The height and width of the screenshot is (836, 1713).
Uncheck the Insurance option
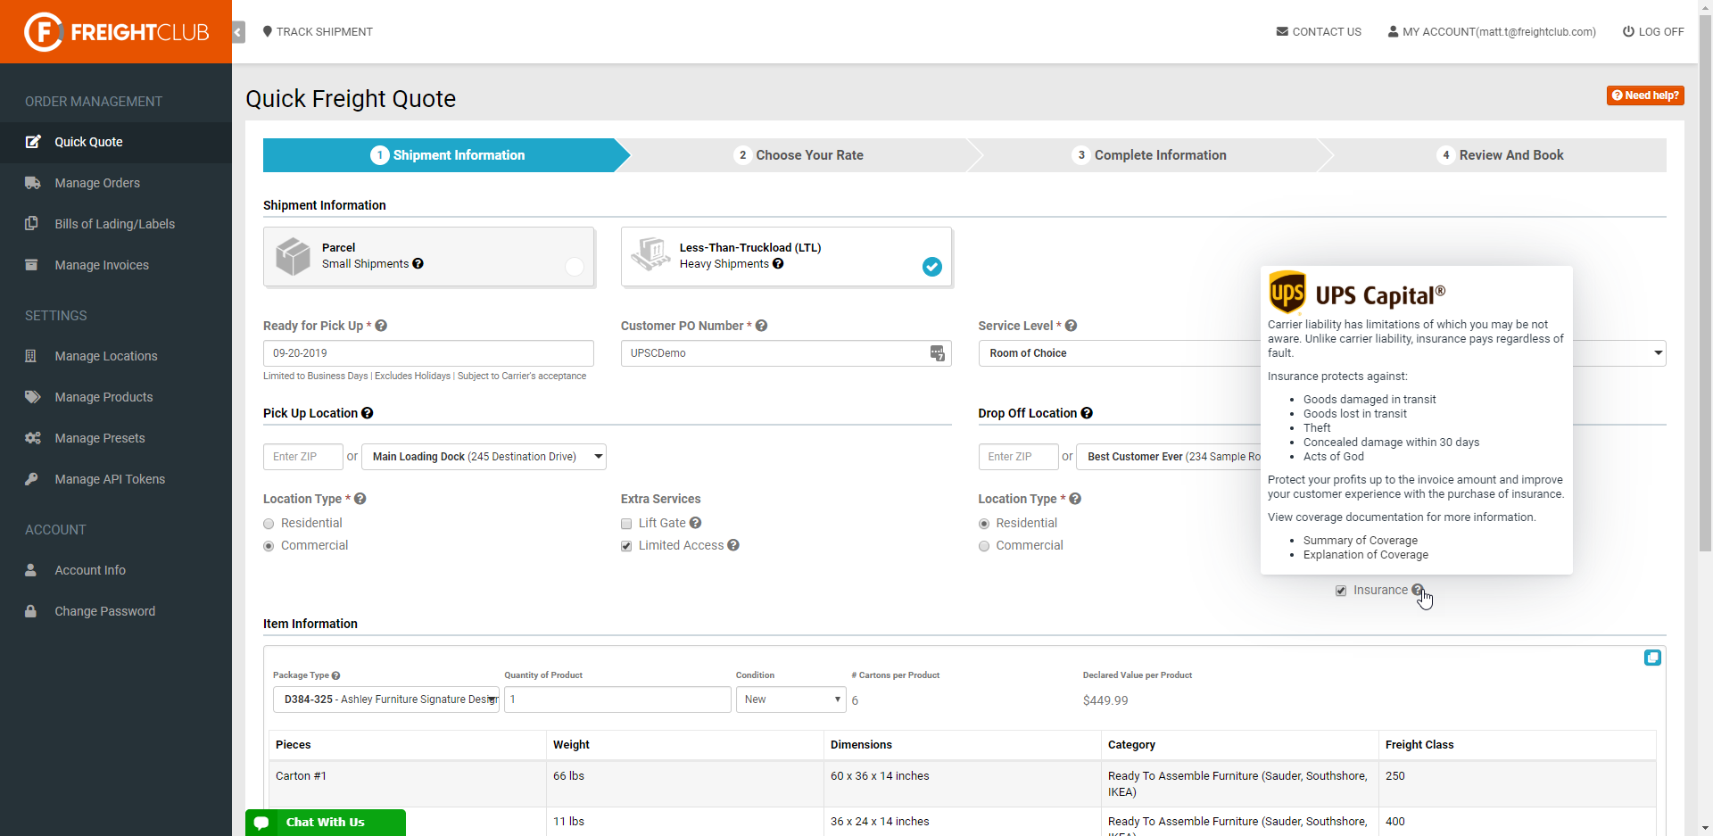(1342, 590)
